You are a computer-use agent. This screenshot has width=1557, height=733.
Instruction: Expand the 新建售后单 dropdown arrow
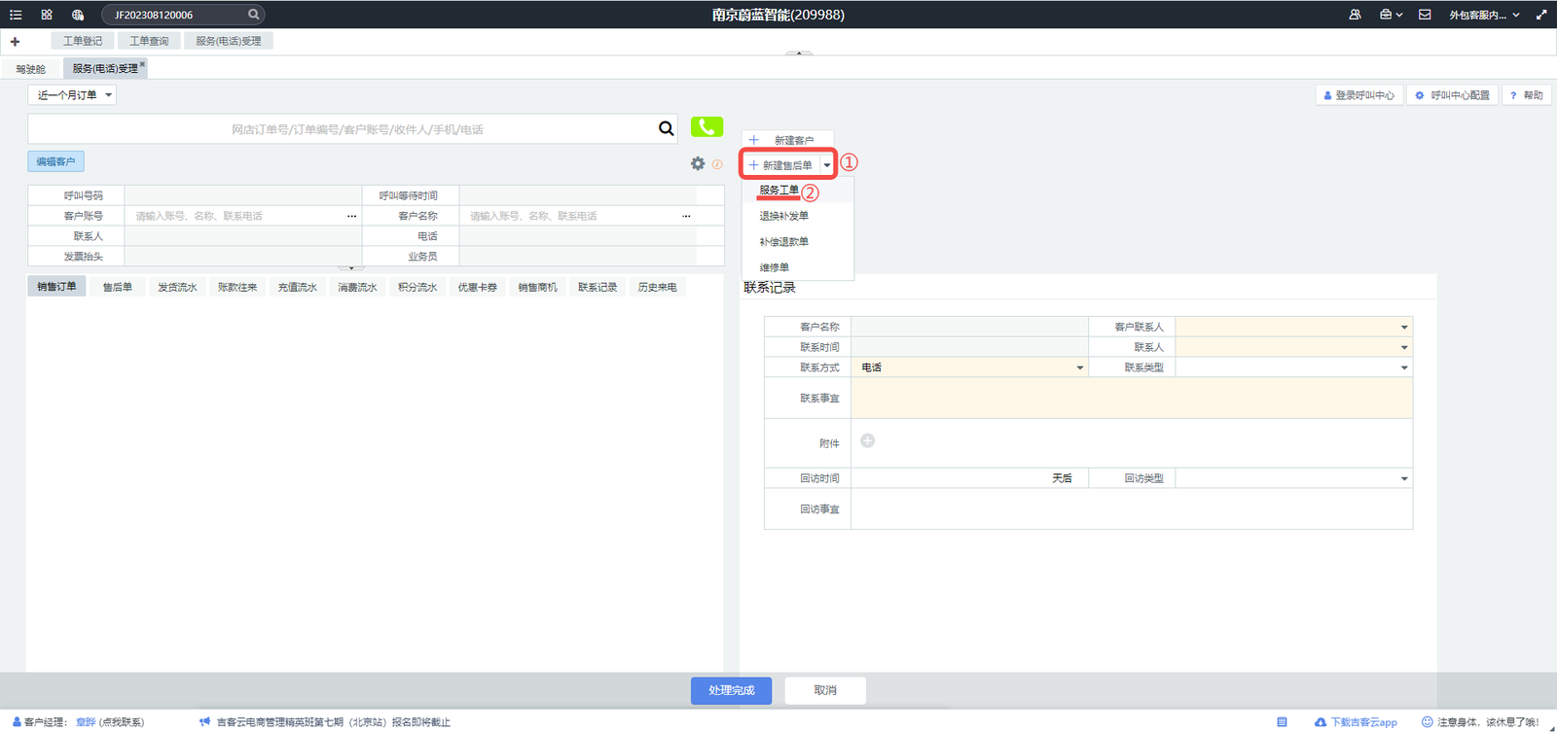827,165
